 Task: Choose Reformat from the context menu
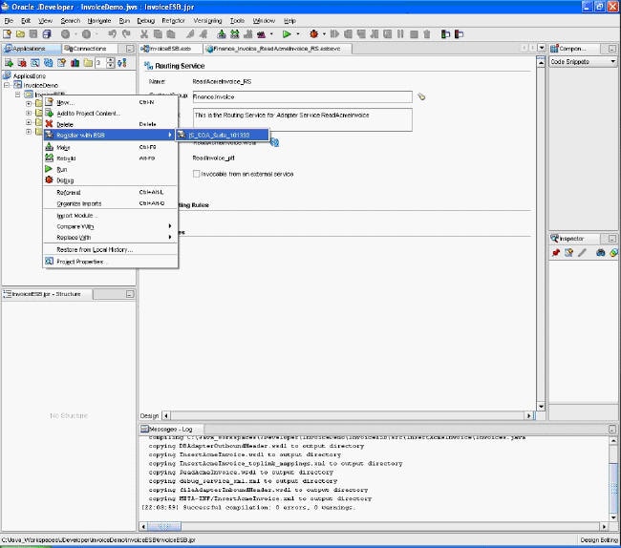click(x=110, y=193)
